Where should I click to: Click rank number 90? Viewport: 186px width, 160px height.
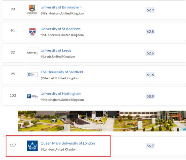[13, 9]
